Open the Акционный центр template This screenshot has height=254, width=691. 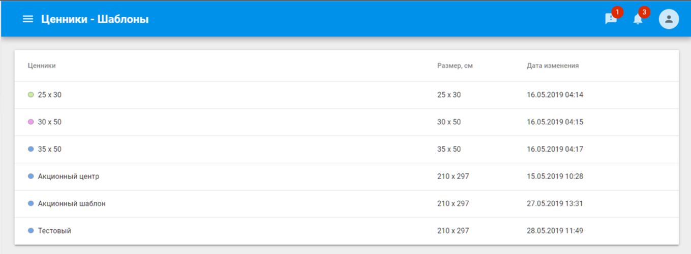[x=347, y=176]
